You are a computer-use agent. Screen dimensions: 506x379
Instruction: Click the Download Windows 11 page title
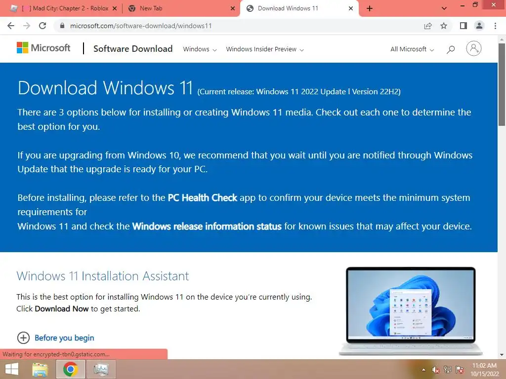coord(105,88)
